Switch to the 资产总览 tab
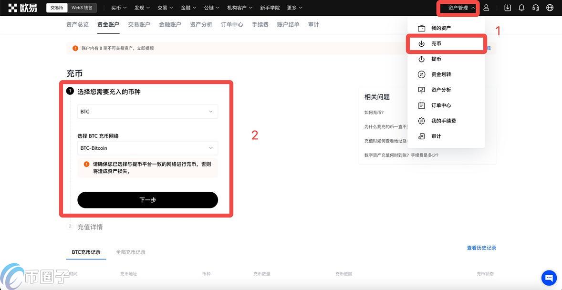Viewport: 562px width, 290px height. [77, 24]
